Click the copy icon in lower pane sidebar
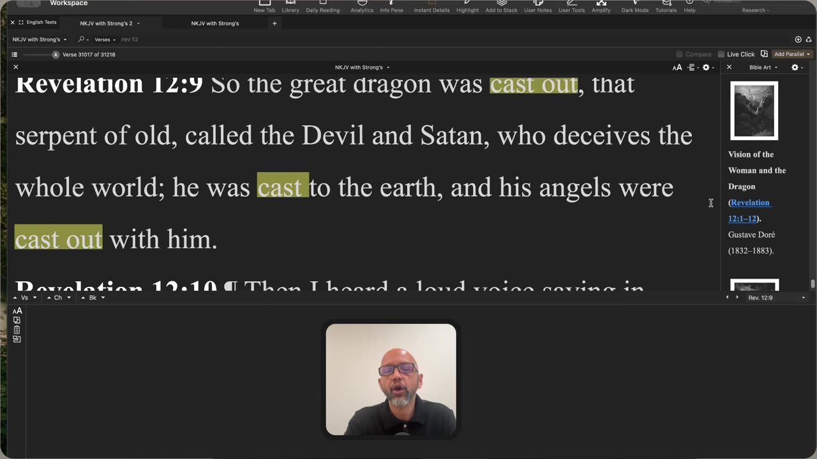The image size is (817, 459). [17, 320]
